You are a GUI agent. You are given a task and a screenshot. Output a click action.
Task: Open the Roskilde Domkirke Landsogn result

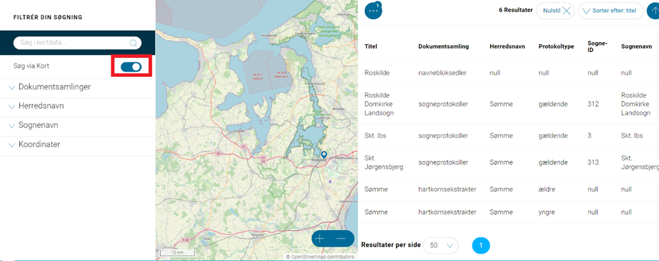508,105
